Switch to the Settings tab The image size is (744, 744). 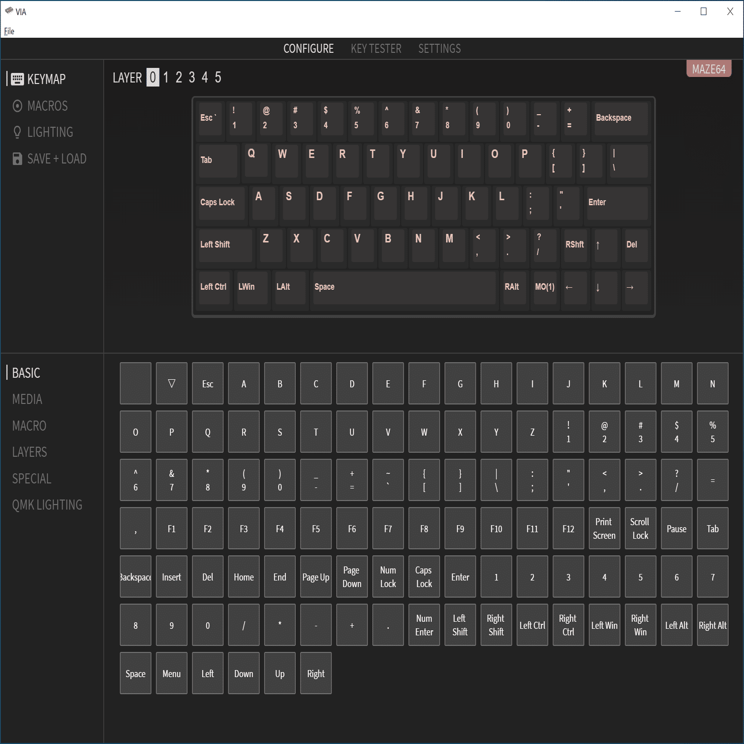click(440, 49)
